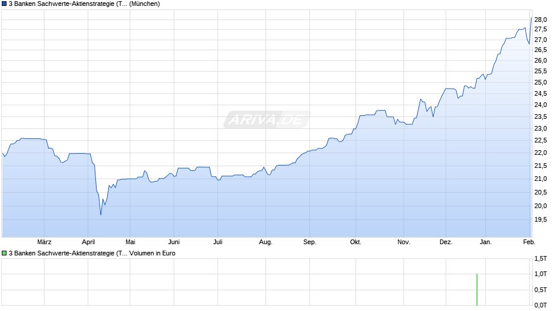The height and width of the screenshot is (311, 557).
Task: Click the 'Sep.' month label
Action: click(x=310, y=242)
